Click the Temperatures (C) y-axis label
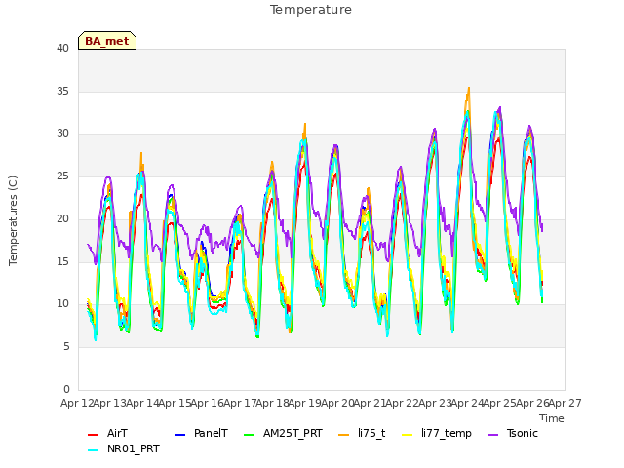Screen dimensions: 624x468 click(13, 220)
